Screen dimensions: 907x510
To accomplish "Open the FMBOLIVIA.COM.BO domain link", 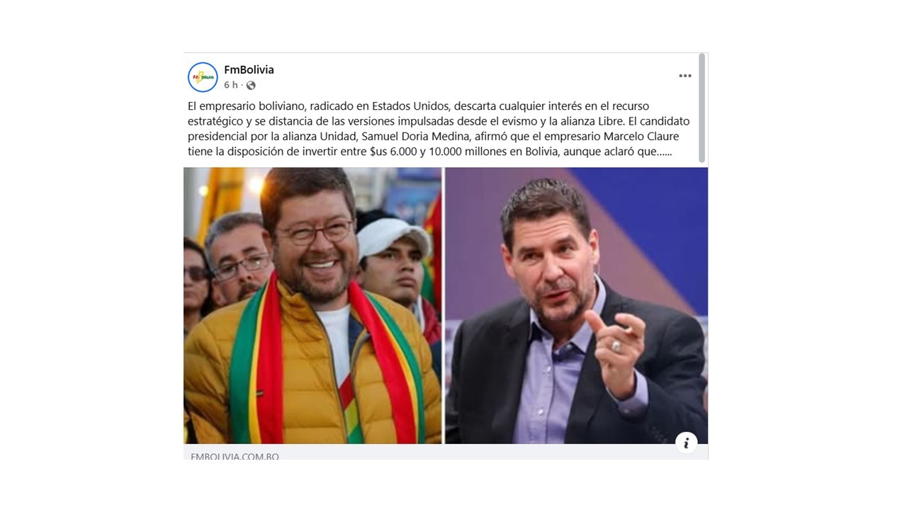I will click(235, 457).
